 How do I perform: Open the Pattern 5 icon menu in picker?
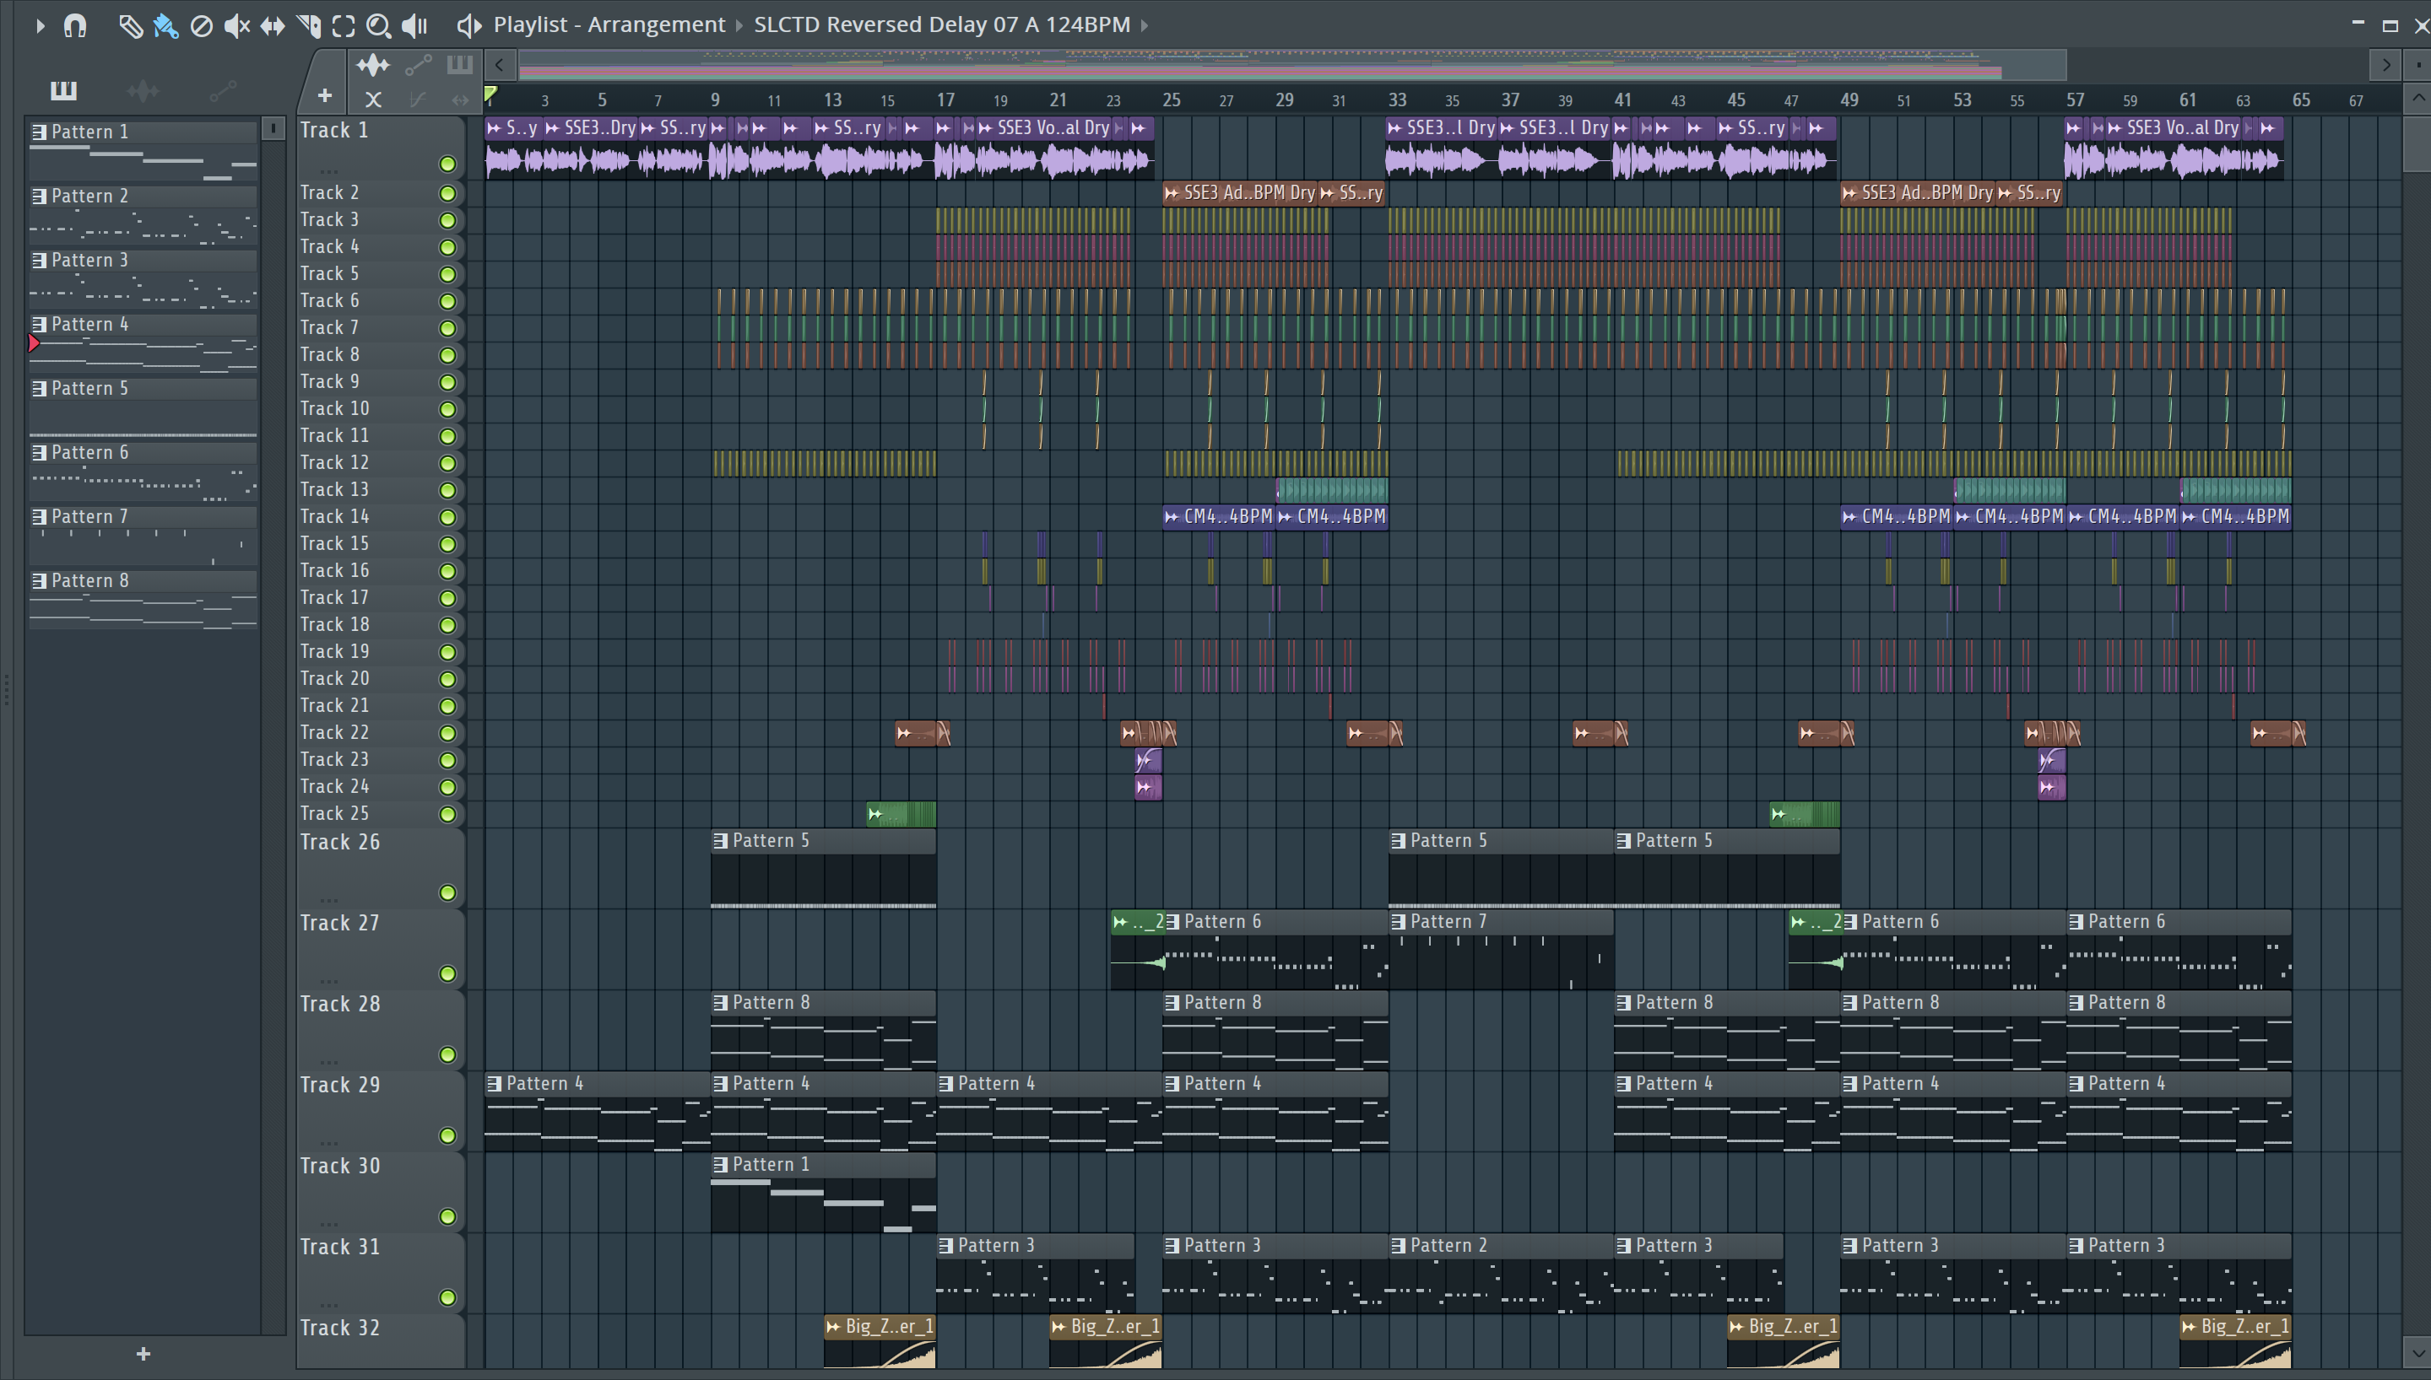coord(39,389)
